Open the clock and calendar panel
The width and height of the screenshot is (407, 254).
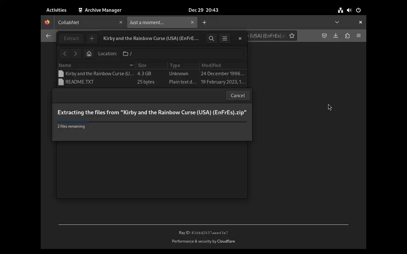point(203,10)
